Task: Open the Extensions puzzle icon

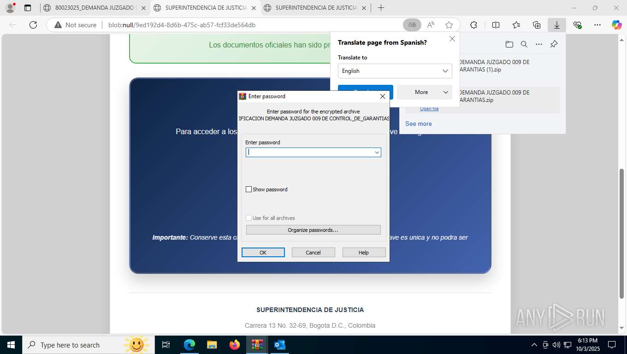Action: [x=473, y=25]
